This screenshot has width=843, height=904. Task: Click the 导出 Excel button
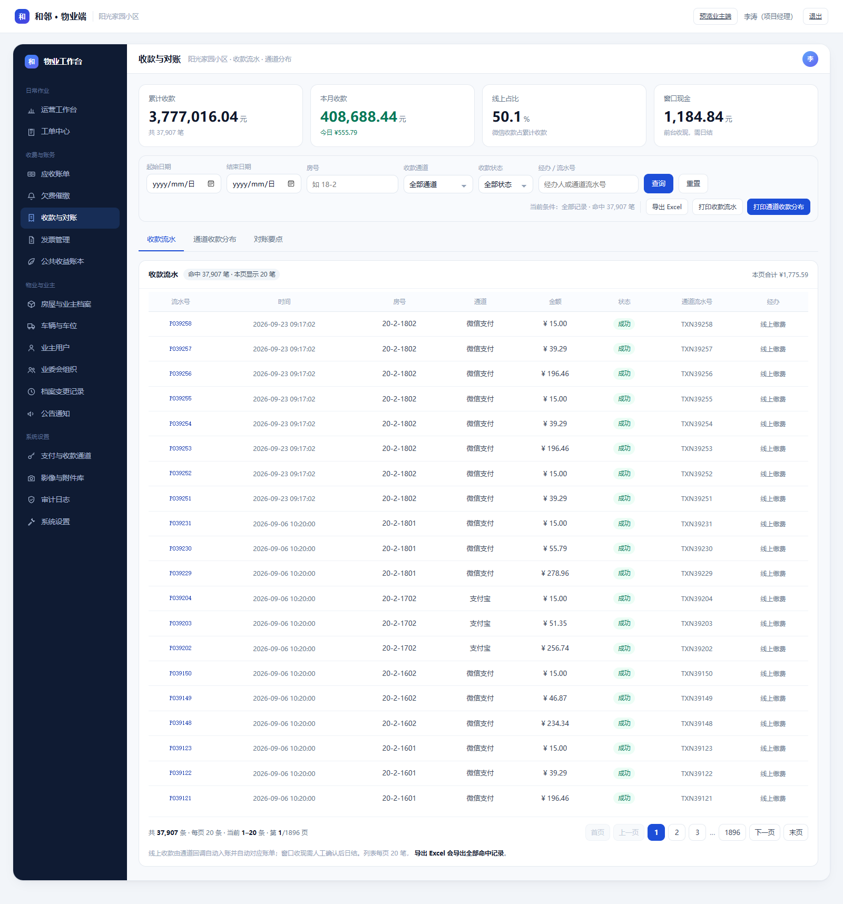[x=667, y=207]
